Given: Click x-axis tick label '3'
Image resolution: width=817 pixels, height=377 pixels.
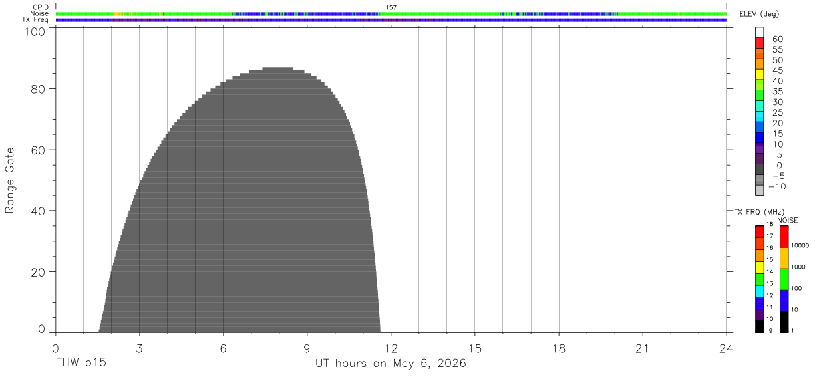Looking at the screenshot, I should pos(139,348).
